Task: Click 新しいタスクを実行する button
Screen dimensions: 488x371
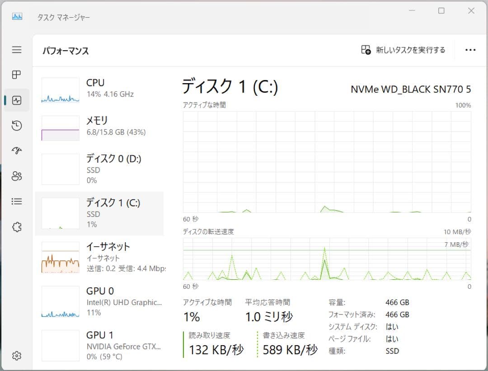Action: [402, 50]
